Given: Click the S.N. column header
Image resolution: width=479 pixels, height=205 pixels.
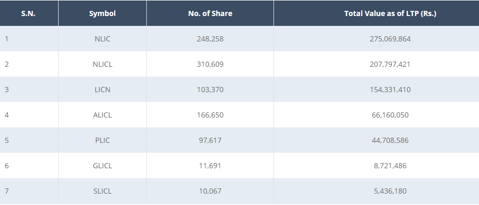Looking at the screenshot, I should click(x=29, y=13).
